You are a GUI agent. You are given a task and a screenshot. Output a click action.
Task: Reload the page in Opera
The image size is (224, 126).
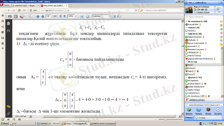tap(19, 10)
